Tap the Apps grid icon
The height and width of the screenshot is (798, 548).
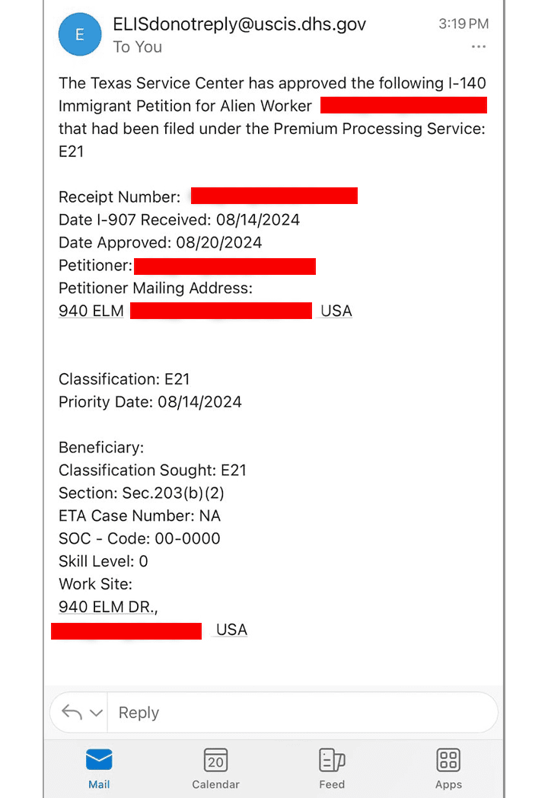click(x=448, y=760)
